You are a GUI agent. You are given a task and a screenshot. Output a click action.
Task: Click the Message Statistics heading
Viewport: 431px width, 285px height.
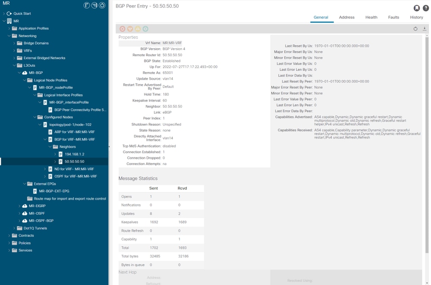pos(138,179)
